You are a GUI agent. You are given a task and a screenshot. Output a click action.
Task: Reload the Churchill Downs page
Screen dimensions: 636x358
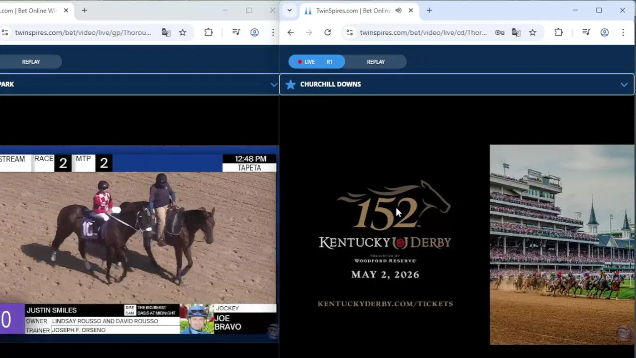[327, 32]
